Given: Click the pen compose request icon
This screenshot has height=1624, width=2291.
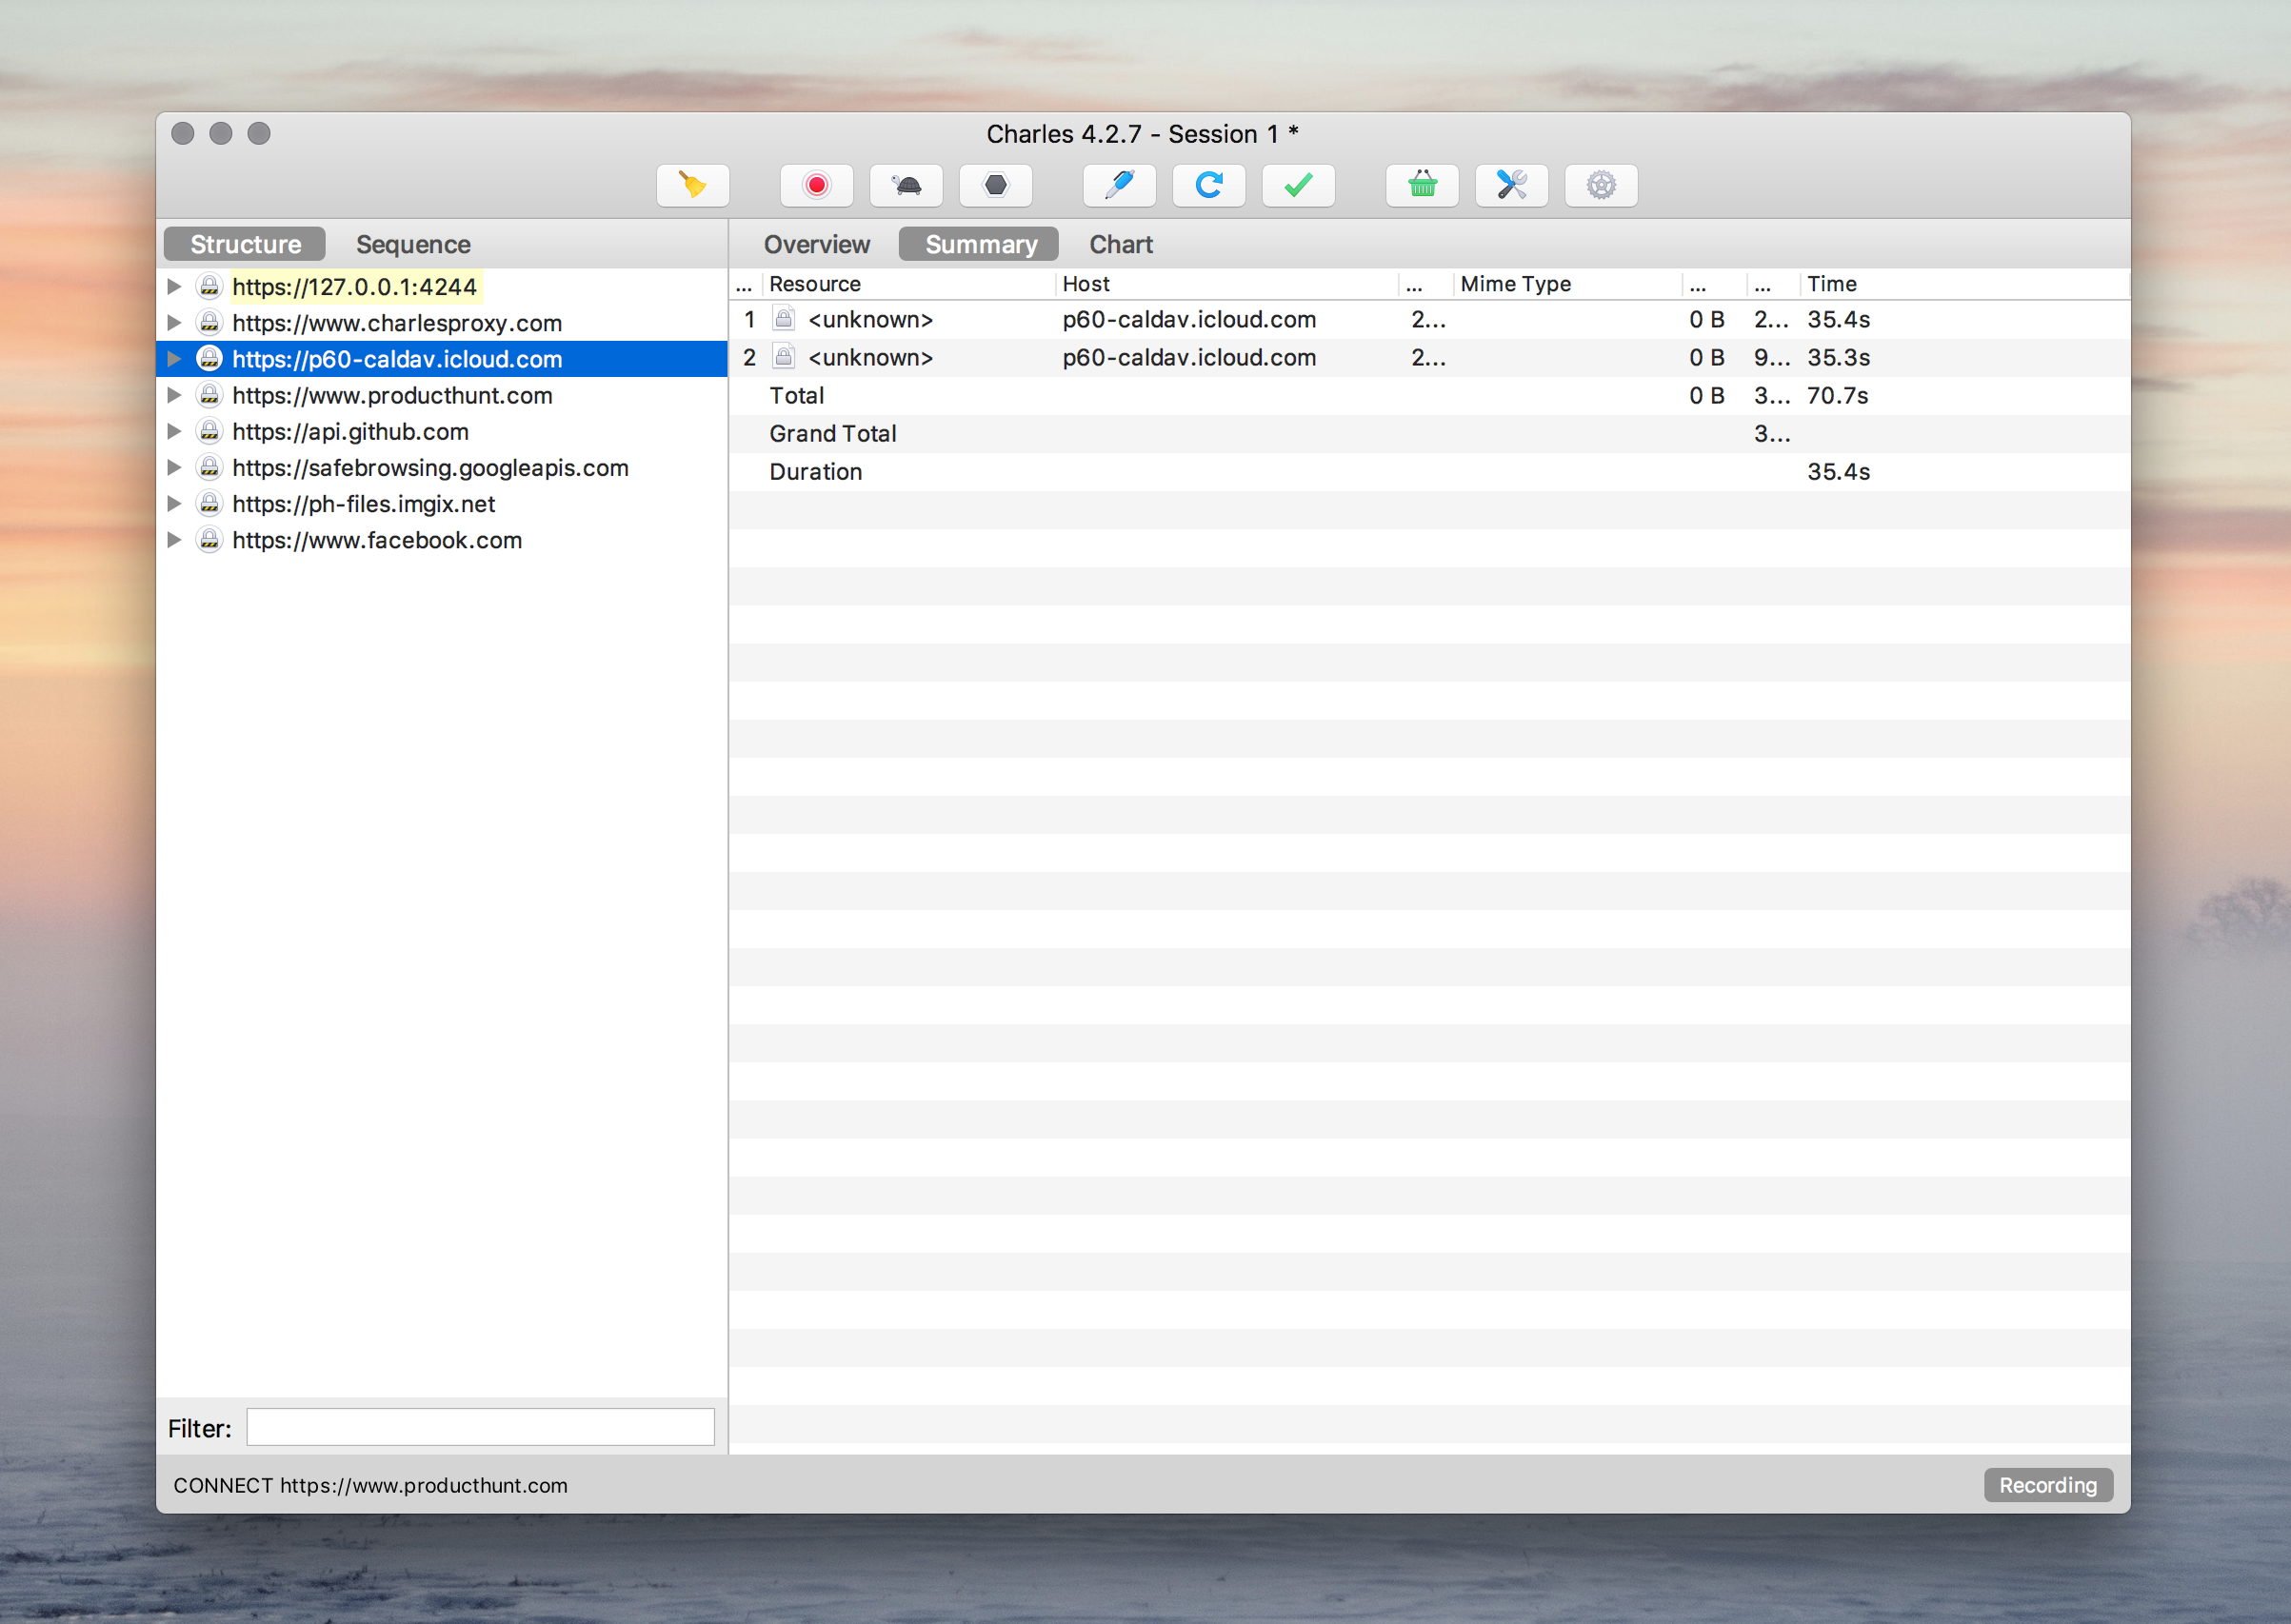Looking at the screenshot, I should (1119, 185).
